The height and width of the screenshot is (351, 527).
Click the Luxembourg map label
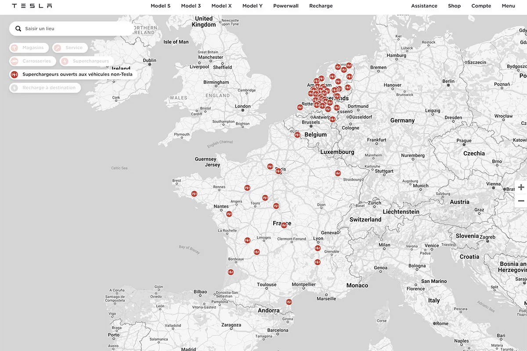pos(337,152)
